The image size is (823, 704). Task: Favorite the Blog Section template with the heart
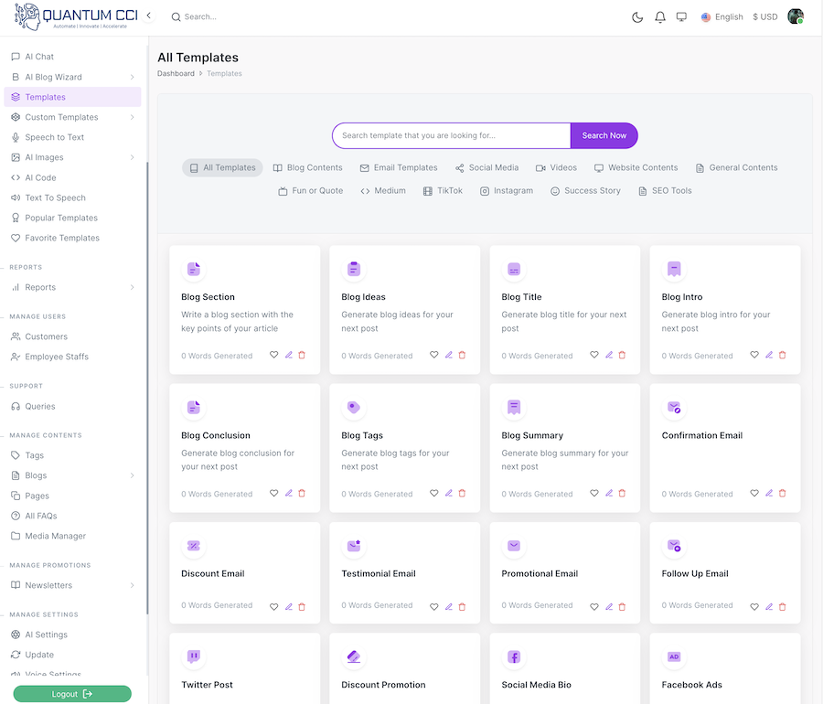point(273,355)
